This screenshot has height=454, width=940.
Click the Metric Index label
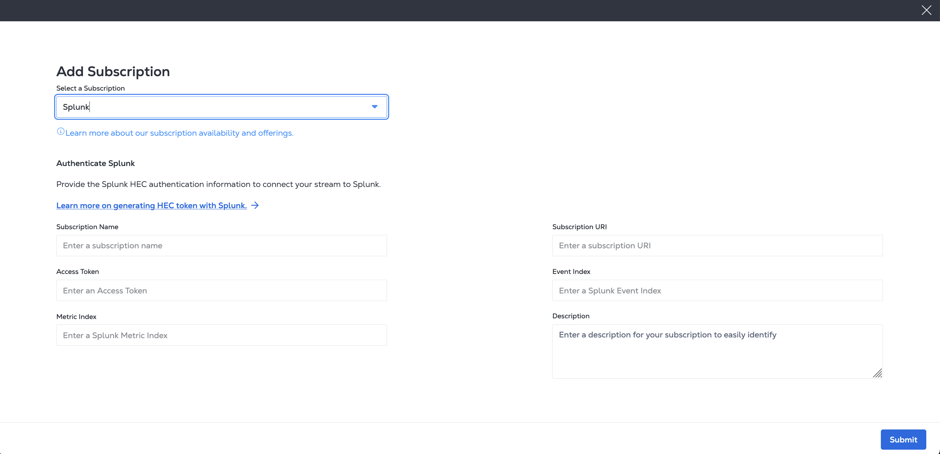(76, 317)
